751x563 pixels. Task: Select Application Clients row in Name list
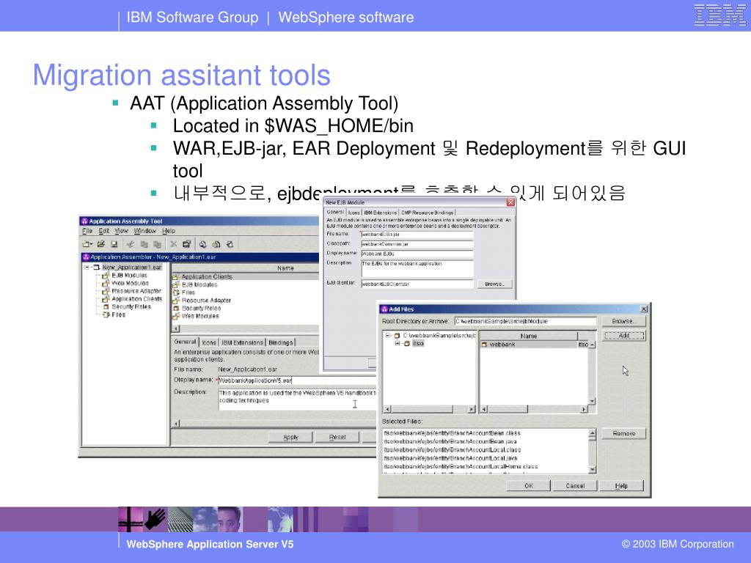click(x=245, y=276)
